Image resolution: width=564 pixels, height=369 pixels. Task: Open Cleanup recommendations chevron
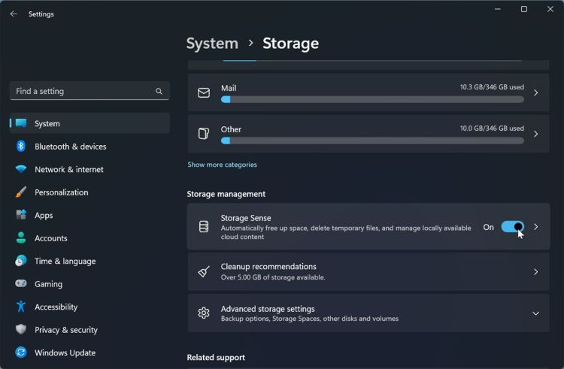tap(536, 272)
